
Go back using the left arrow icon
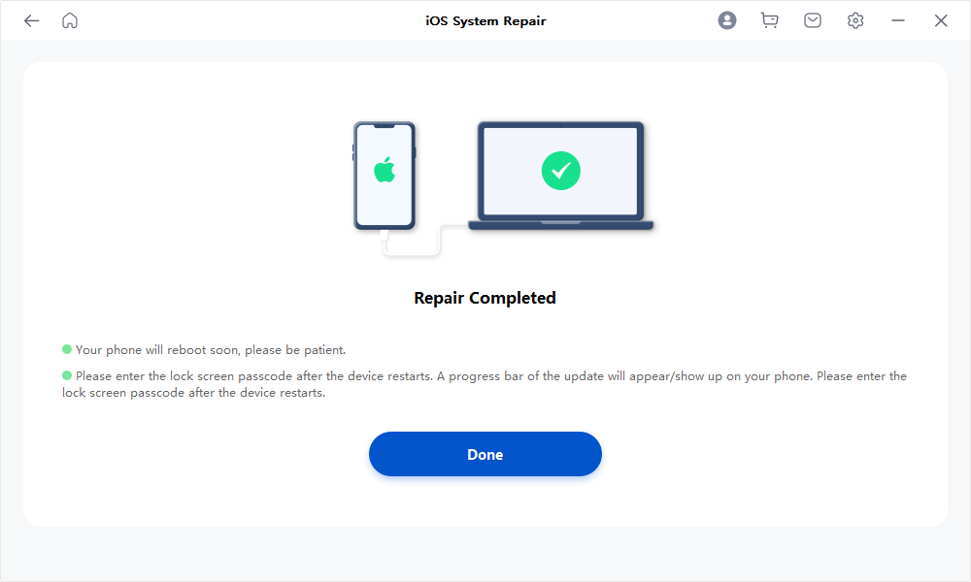tap(32, 21)
